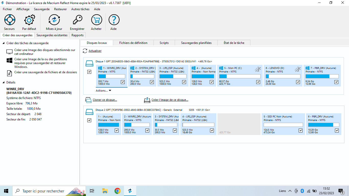Open the Autres tâches menu
349x196 pixels.
pos(80,9)
